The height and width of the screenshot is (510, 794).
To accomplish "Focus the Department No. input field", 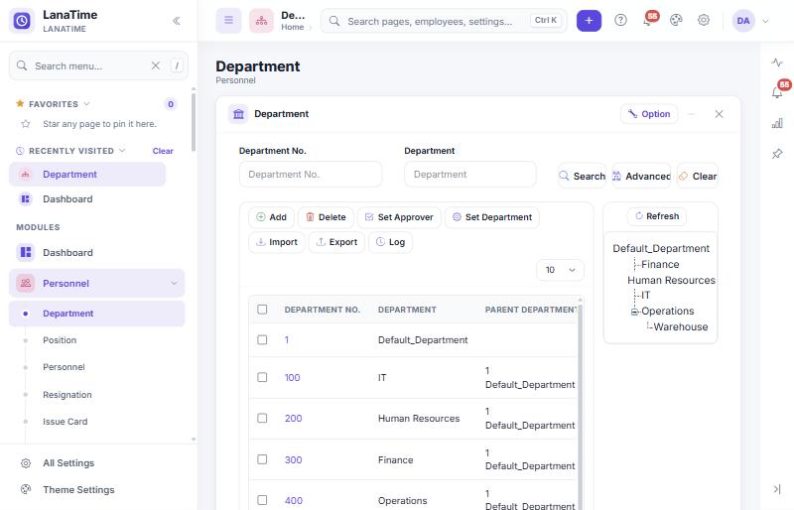I will [x=311, y=175].
